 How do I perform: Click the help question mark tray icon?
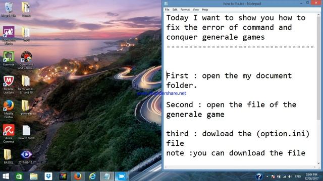click(x=259, y=176)
